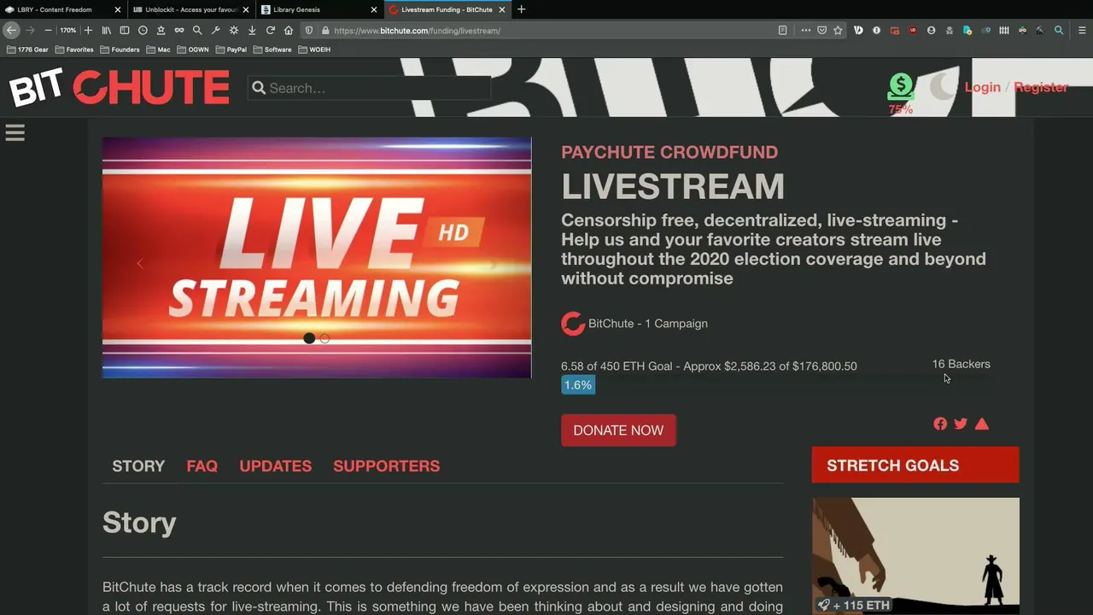Toggle reader view for this page
1093x615 pixels.
pos(782,30)
